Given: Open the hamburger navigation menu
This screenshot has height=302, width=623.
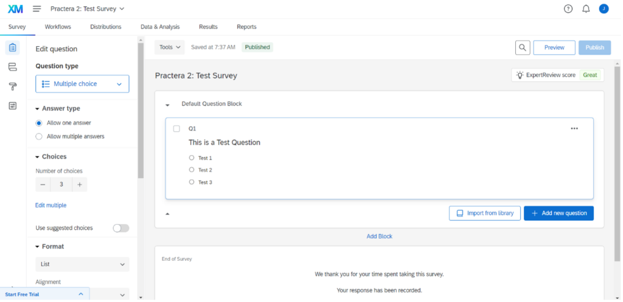Looking at the screenshot, I should 37,9.
